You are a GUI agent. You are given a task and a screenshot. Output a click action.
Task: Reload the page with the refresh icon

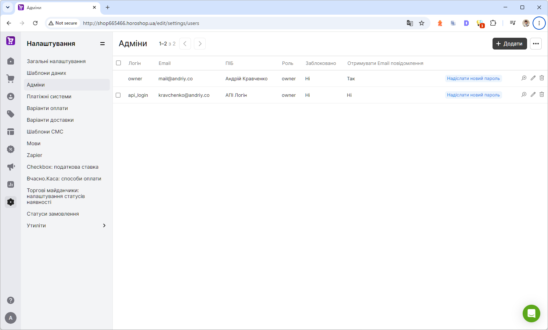pyautogui.click(x=35, y=23)
